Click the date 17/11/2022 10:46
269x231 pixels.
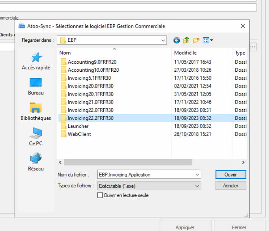point(193,102)
